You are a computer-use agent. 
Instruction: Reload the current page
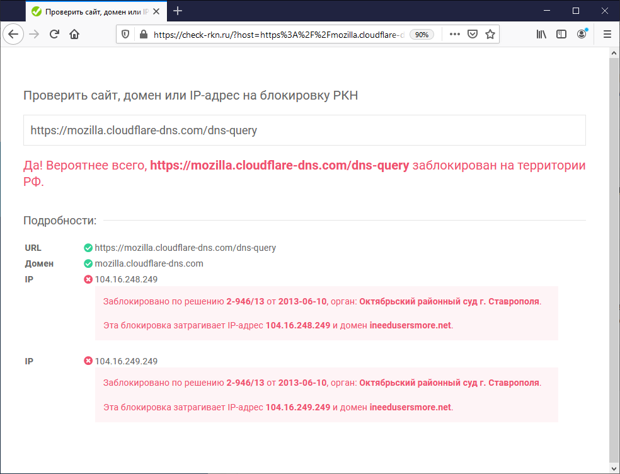coord(54,35)
